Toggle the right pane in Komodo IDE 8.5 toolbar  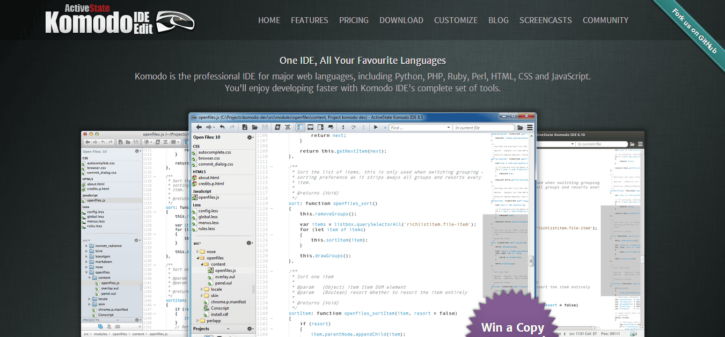tap(321, 127)
